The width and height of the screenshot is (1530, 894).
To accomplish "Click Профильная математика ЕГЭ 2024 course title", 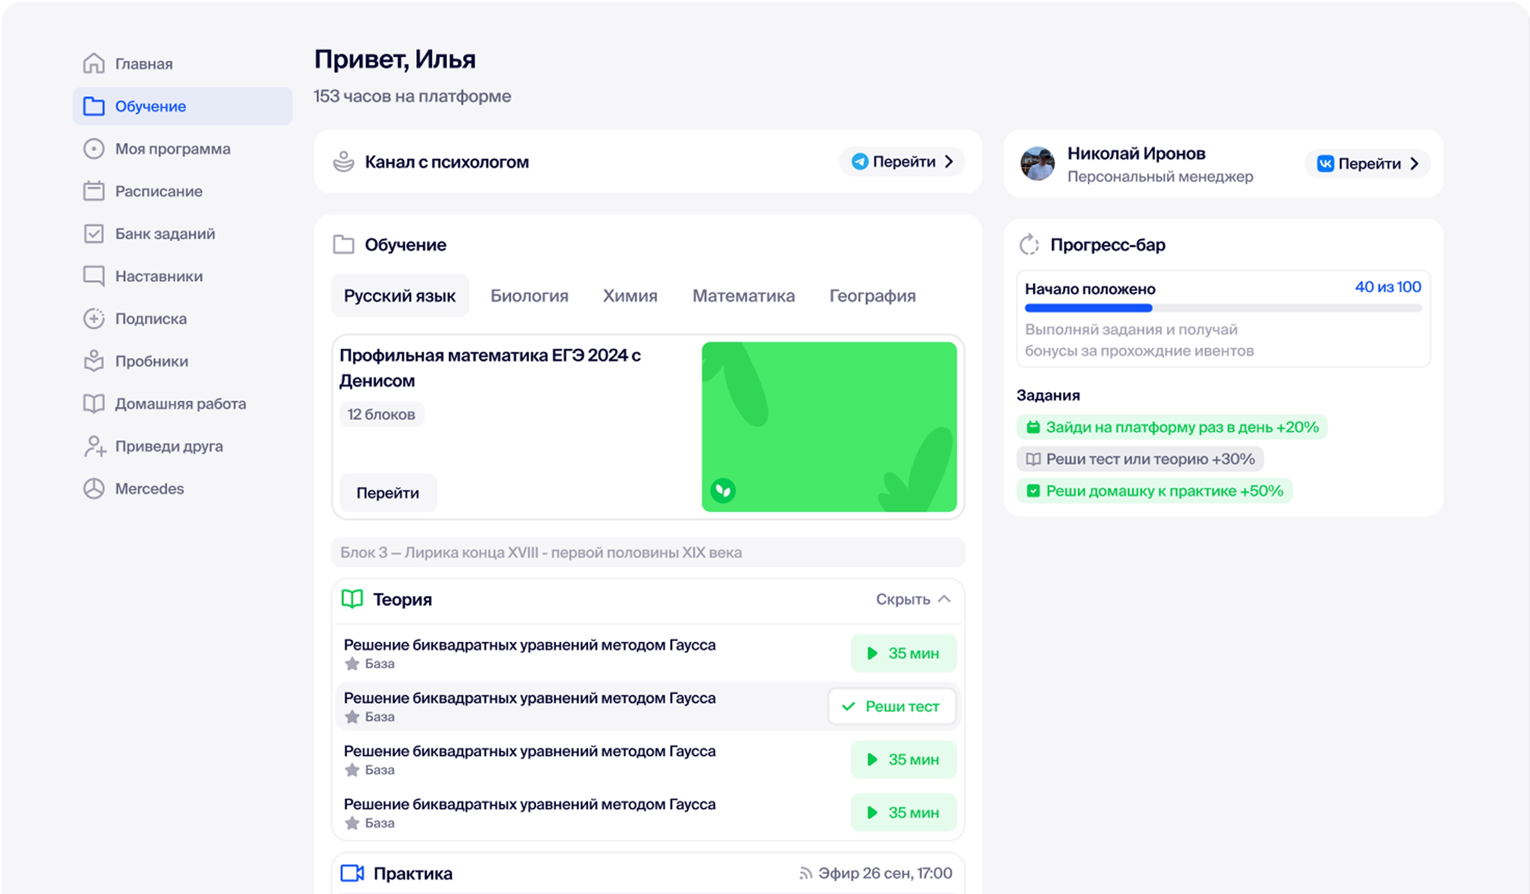I will coord(490,368).
